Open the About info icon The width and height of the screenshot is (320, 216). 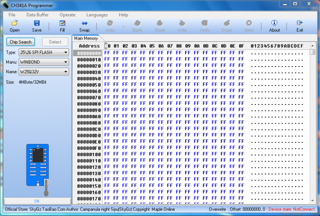[274, 23]
